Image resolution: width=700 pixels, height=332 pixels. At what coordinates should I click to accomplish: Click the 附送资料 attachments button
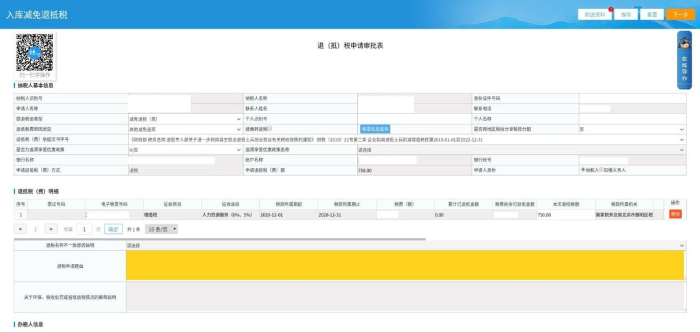click(x=594, y=14)
